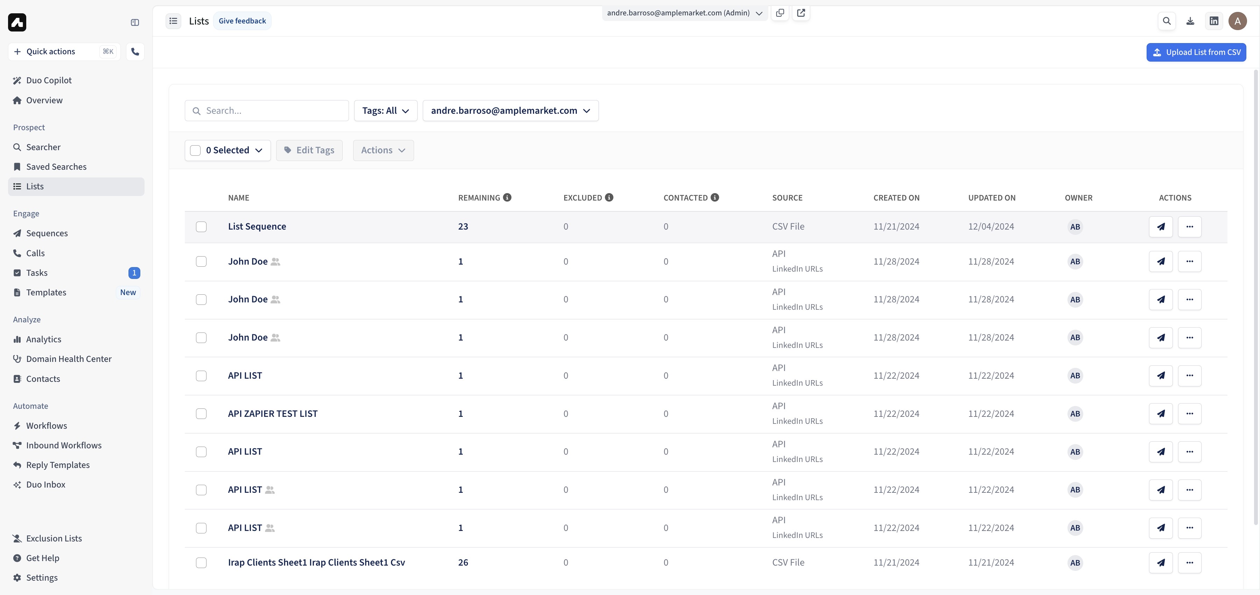The width and height of the screenshot is (1260, 595).
Task: Click the LinkedIn icon in the top bar
Action: point(1214,21)
